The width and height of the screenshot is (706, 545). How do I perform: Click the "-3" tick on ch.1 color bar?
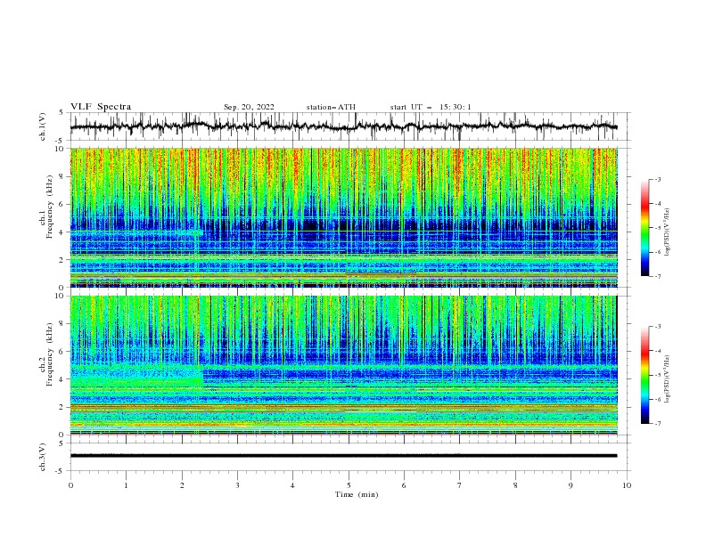(658, 179)
